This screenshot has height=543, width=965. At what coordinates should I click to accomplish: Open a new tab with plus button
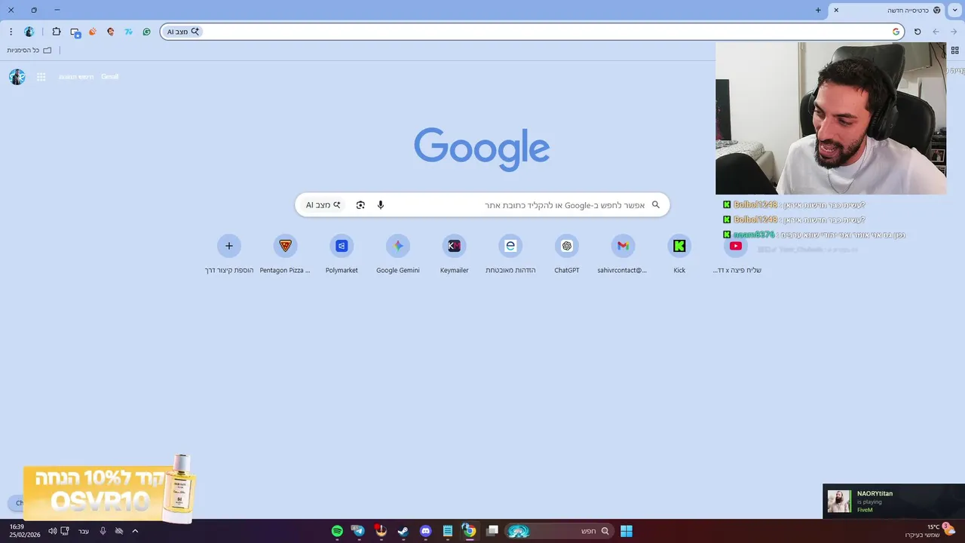(x=818, y=10)
